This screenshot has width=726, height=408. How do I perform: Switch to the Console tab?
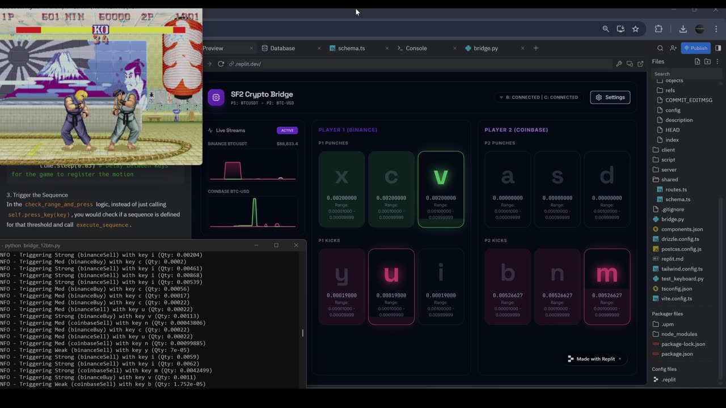click(x=416, y=48)
